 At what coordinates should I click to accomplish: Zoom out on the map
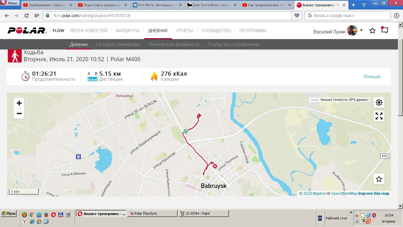coord(19,113)
